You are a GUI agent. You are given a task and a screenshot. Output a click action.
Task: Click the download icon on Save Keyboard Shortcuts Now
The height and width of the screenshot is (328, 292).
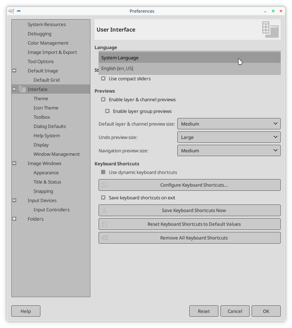click(104, 210)
